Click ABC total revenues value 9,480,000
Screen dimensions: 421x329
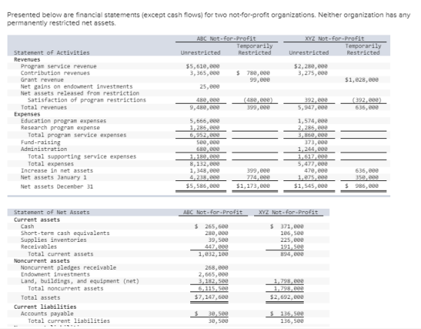pyautogui.click(x=204, y=107)
